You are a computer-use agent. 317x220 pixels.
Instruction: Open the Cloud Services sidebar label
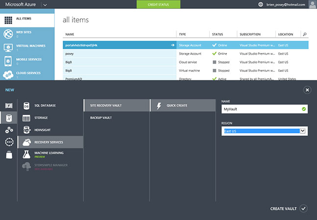(x=28, y=73)
